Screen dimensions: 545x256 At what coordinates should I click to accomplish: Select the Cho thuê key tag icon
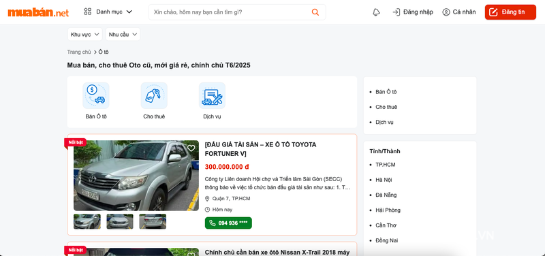[x=154, y=95]
